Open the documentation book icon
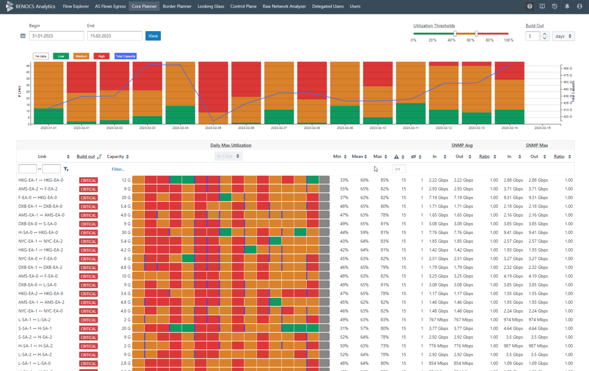The width and height of the screenshot is (589, 371). (x=542, y=6)
